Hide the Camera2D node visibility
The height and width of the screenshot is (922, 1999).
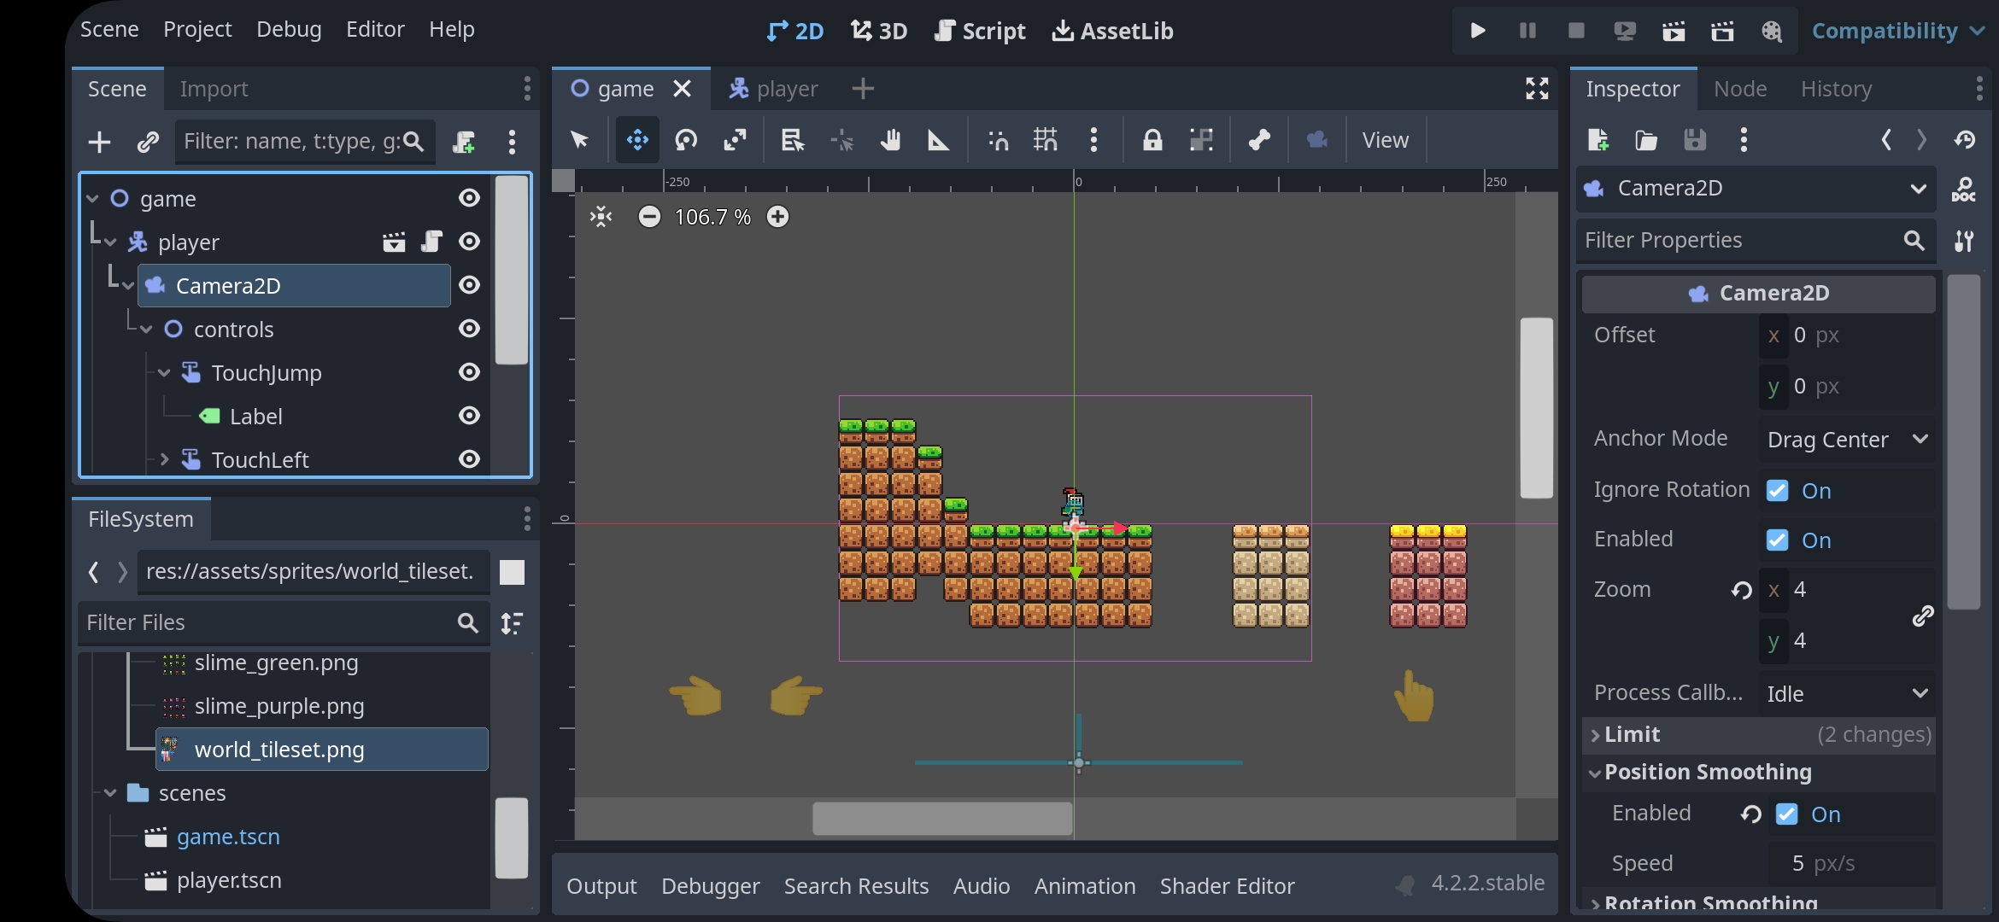[x=469, y=285]
